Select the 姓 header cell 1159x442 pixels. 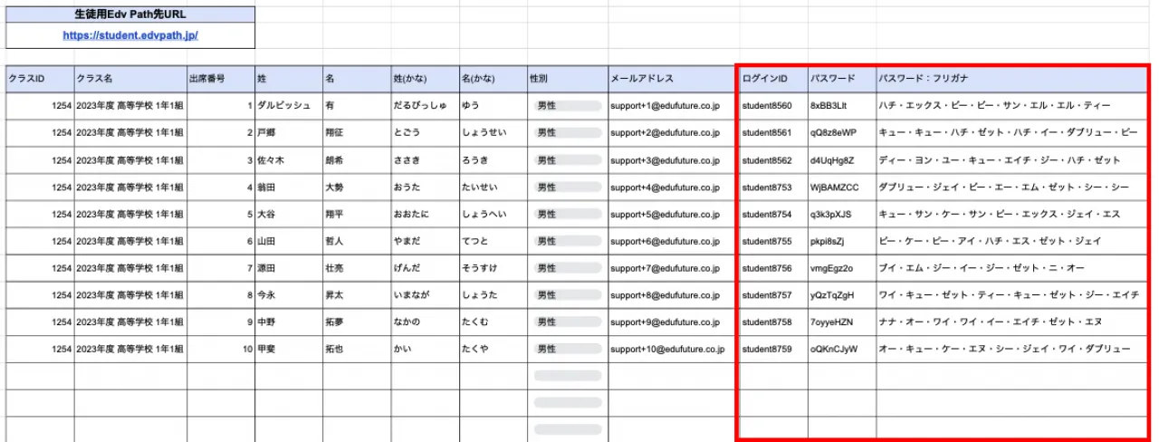(x=289, y=79)
